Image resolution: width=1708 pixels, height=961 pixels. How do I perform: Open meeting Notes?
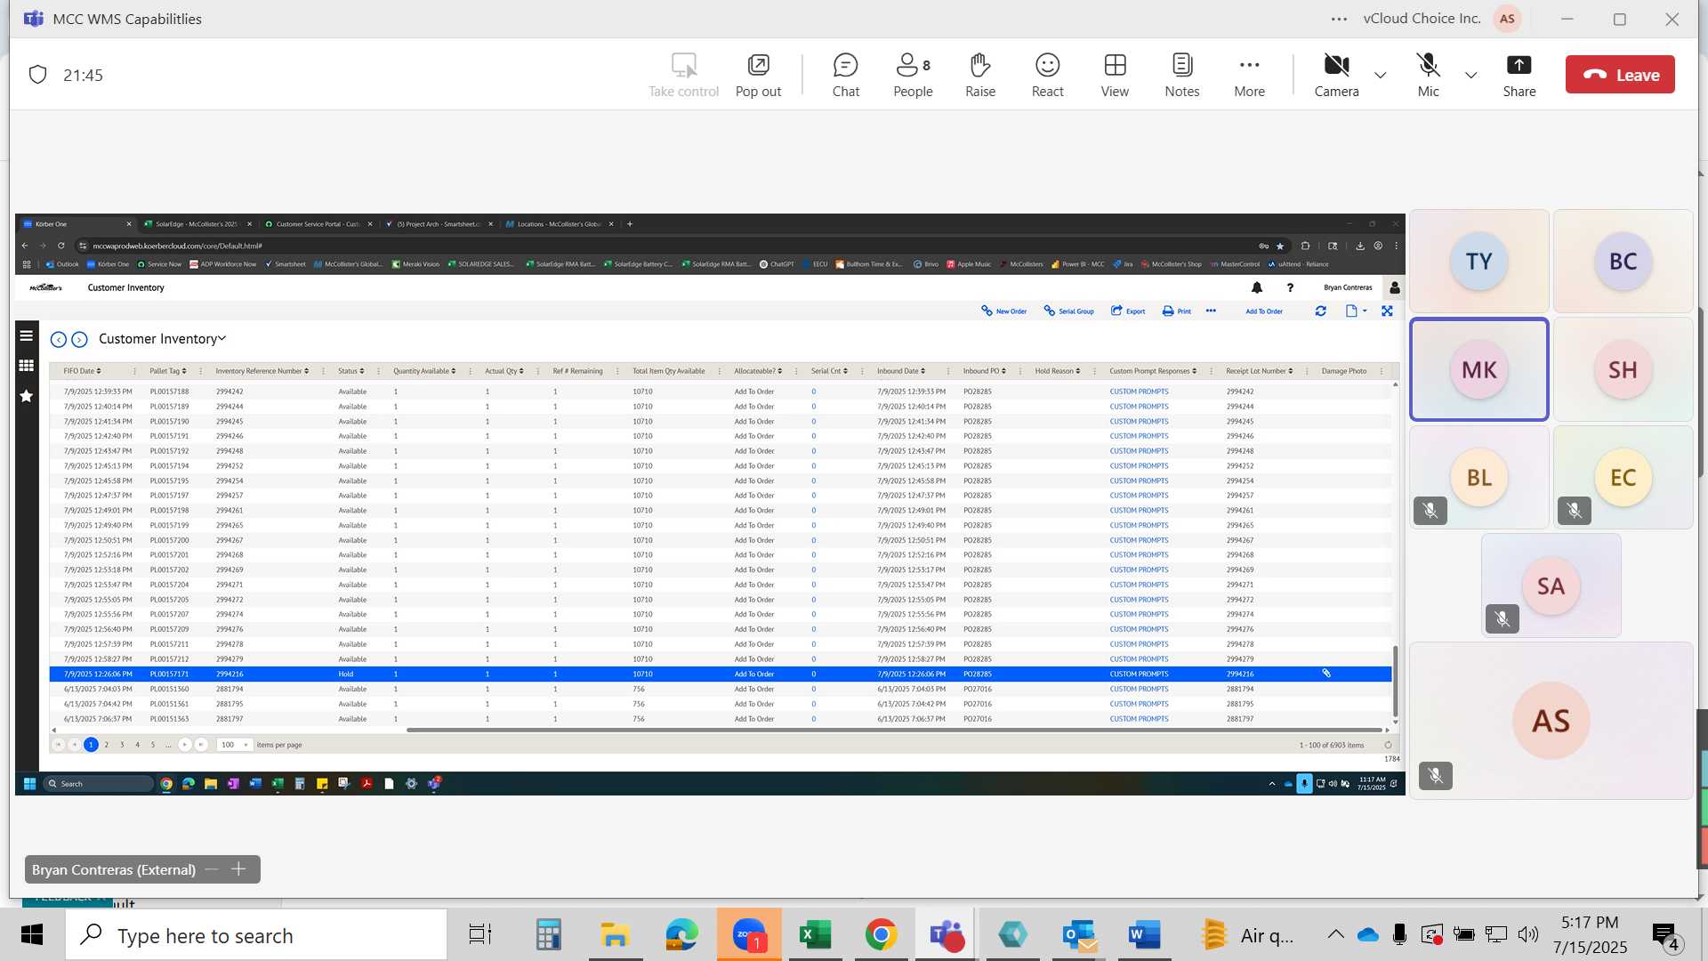point(1182,75)
